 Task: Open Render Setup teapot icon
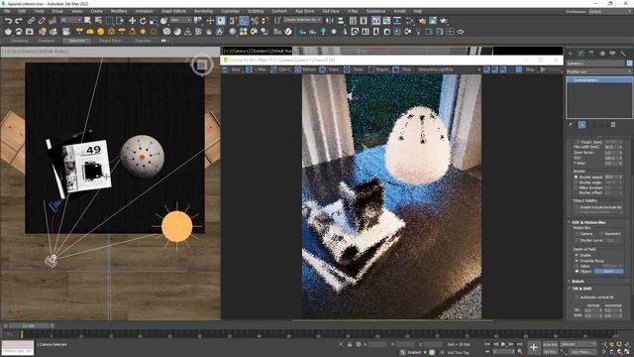[422, 20]
